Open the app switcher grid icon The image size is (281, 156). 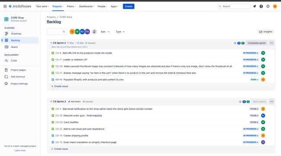[5, 6]
